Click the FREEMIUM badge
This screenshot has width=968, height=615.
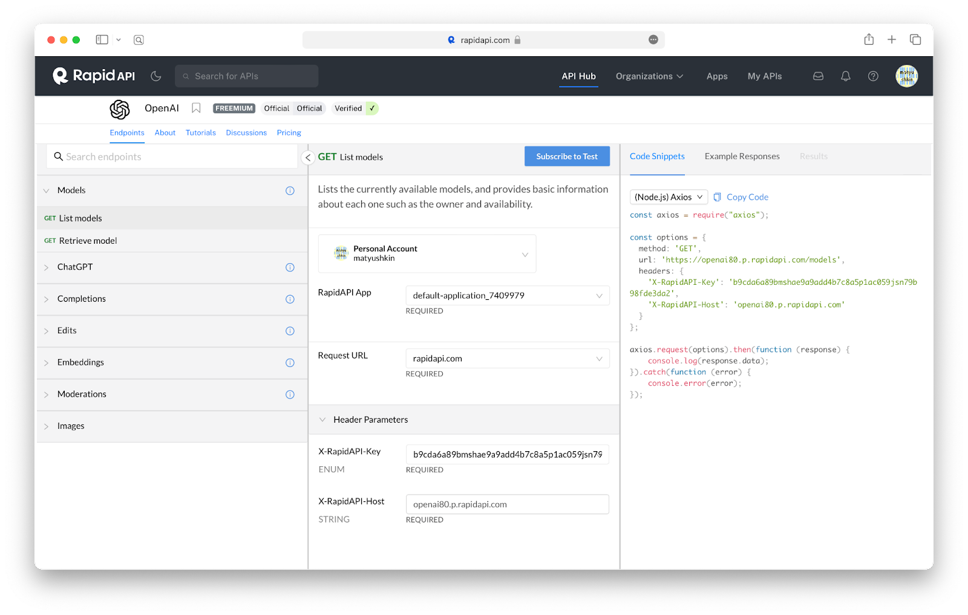click(x=234, y=108)
